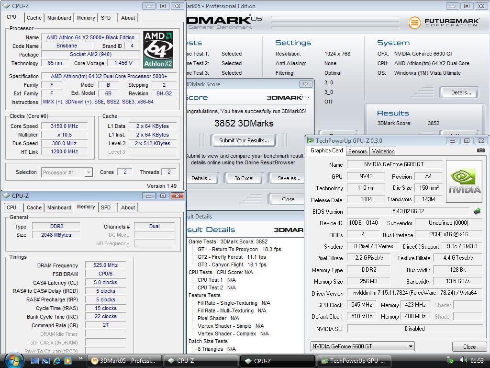Click GT3 - Canyon Flight result row

coord(232,264)
